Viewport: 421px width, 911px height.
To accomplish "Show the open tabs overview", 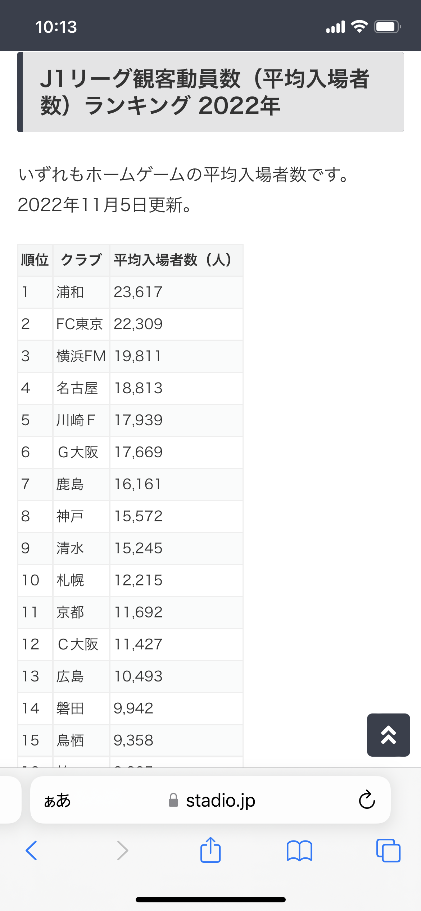I will (388, 851).
